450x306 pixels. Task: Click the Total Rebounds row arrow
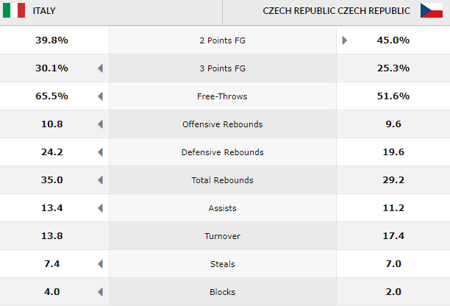100,180
